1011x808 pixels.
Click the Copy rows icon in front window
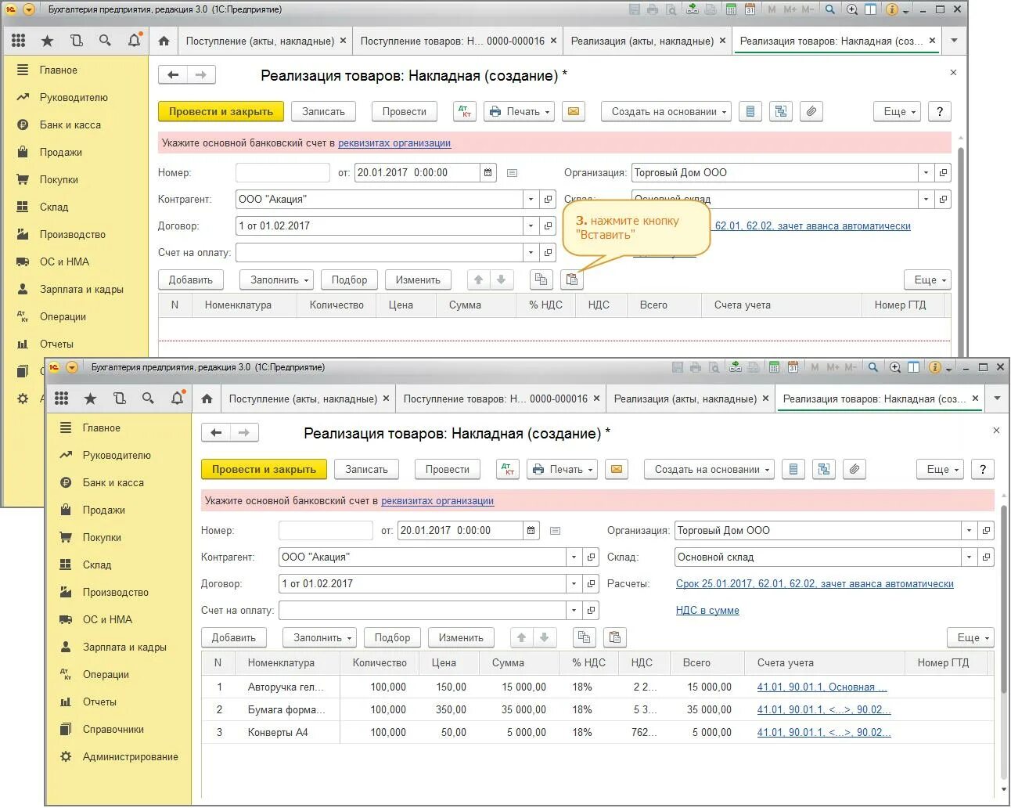584,637
